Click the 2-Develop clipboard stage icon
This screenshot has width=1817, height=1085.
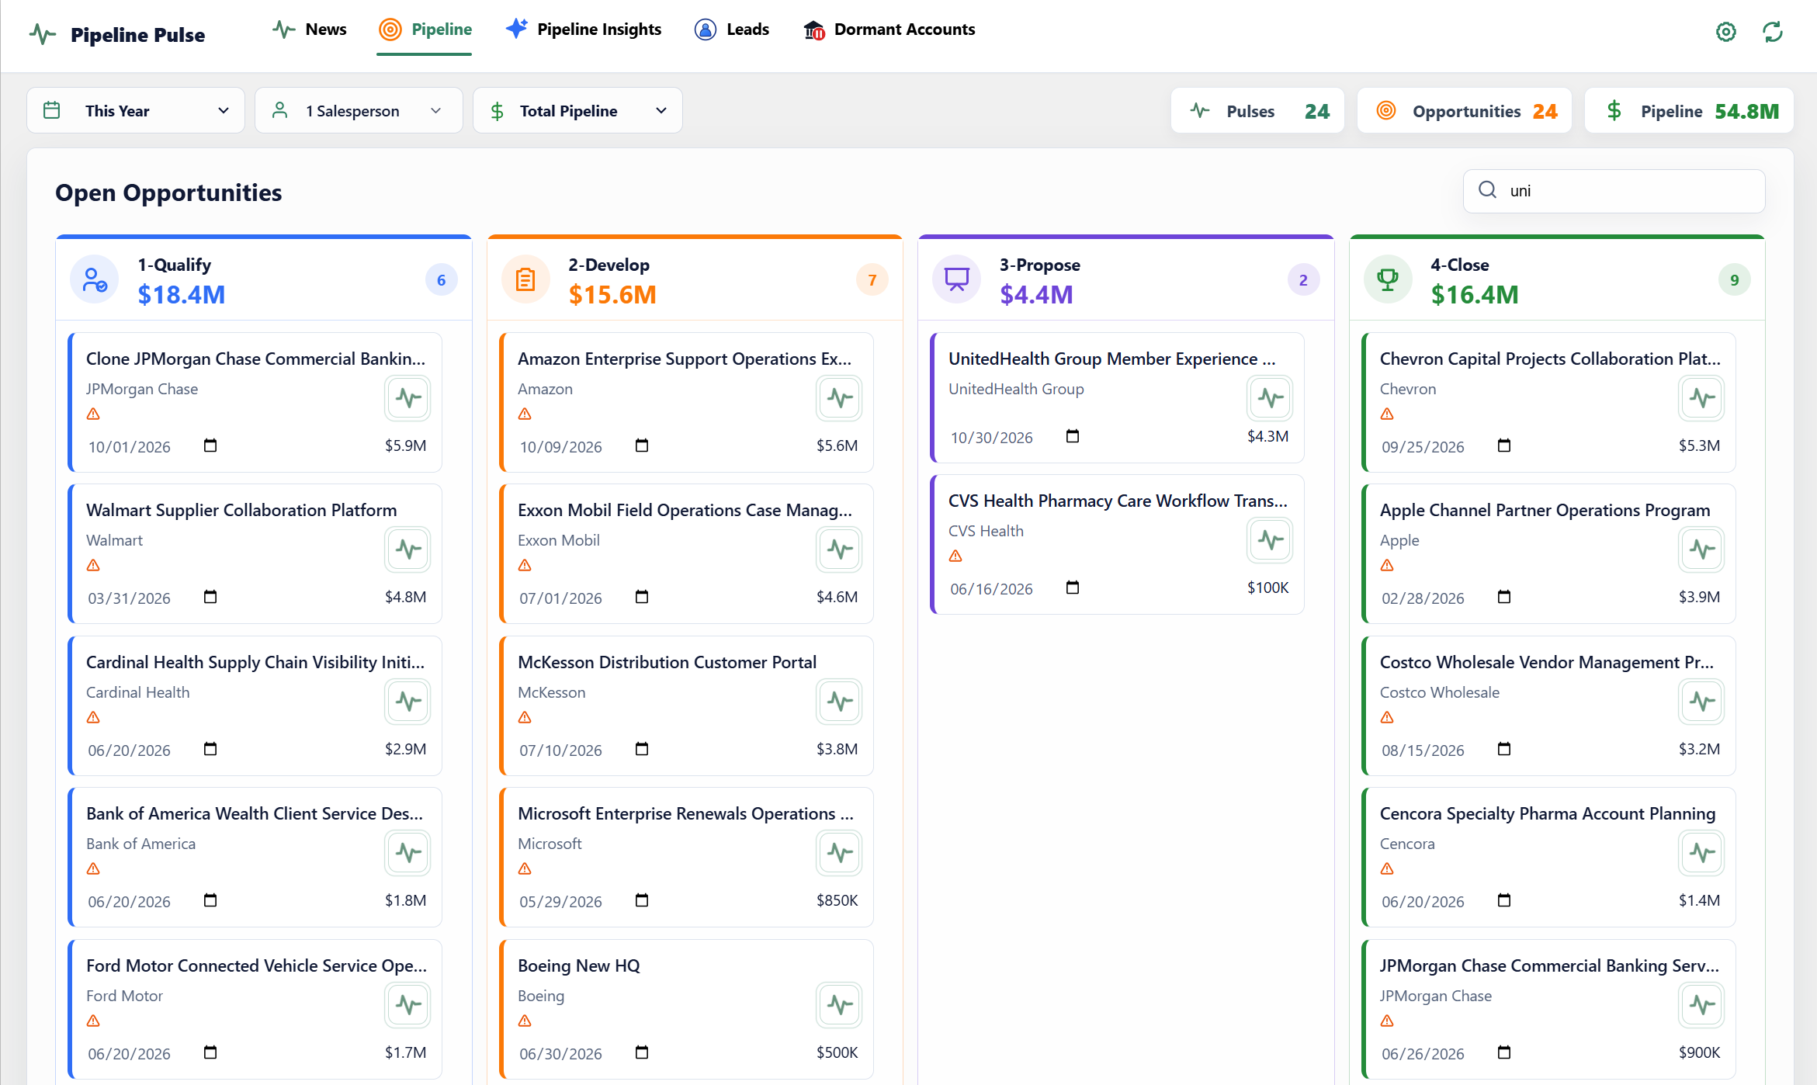[525, 279]
